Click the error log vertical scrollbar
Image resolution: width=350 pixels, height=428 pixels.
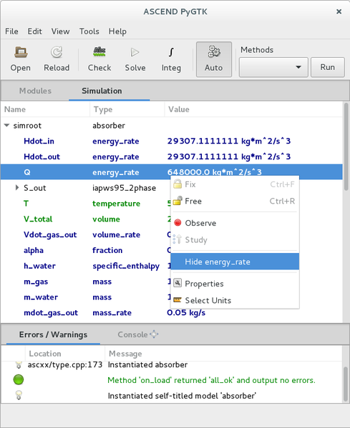coord(346,384)
